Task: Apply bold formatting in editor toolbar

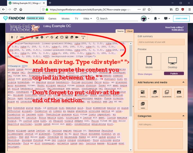Action: [x=12, y=37]
